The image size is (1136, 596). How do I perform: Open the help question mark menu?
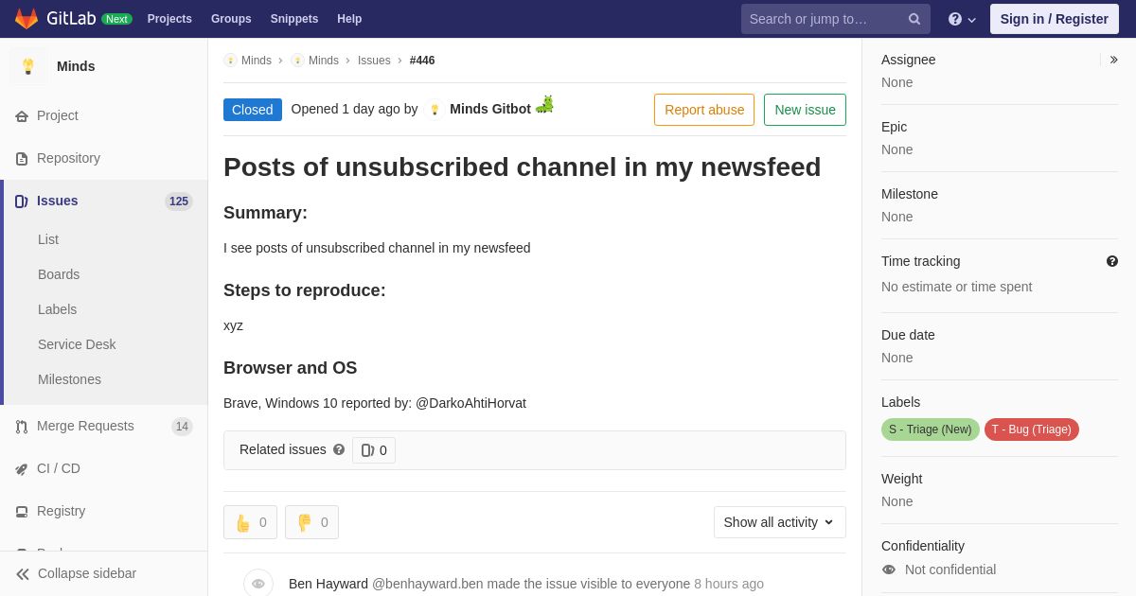point(962,19)
